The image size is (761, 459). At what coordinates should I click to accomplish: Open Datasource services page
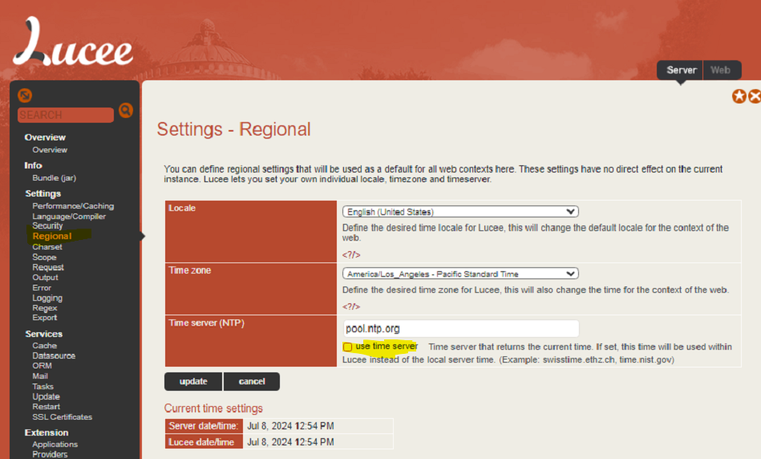[54, 355]
